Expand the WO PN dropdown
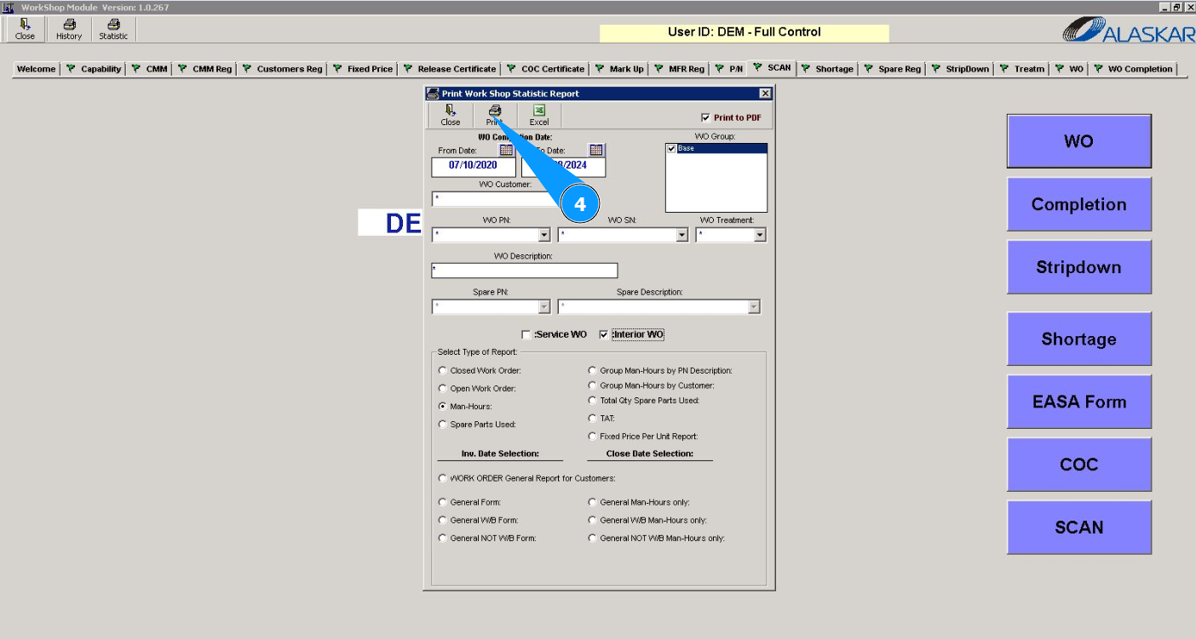 544,235
